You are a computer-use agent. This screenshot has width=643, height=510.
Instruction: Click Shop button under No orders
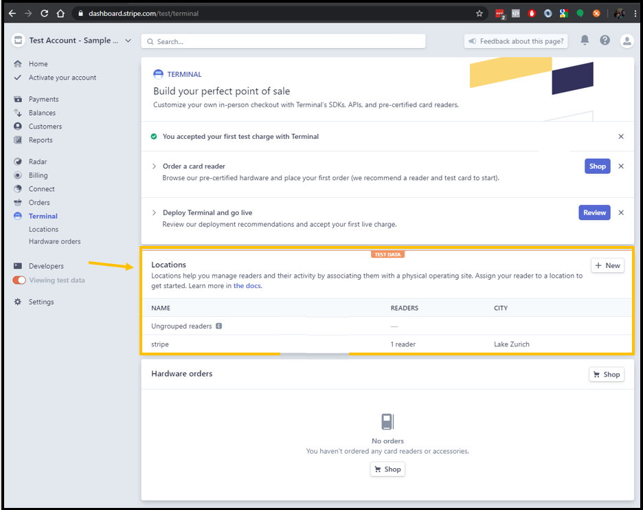[387, 469]
